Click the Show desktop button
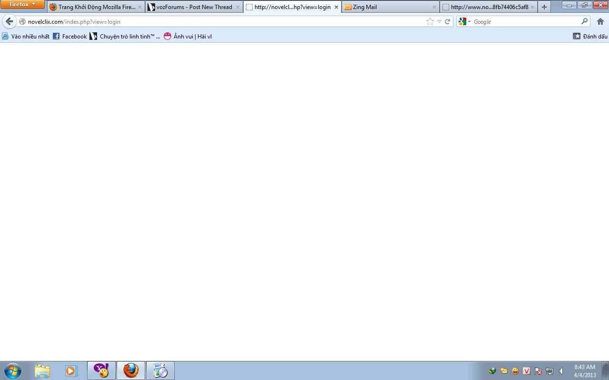Screen dimensions: 609x380 605,370
